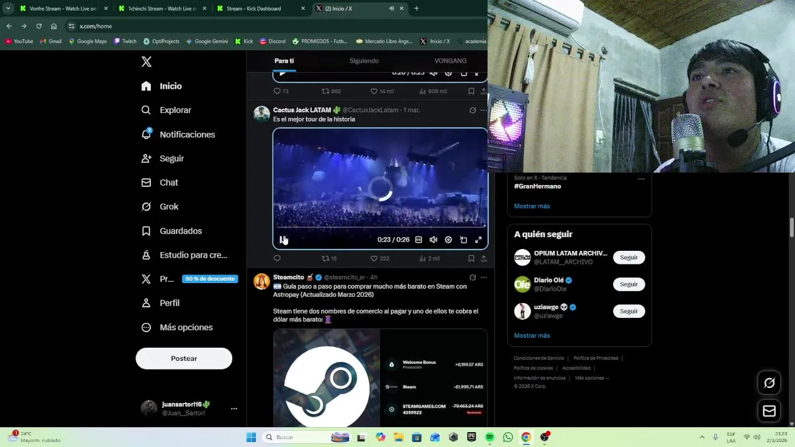Click Mostrar más under A quién seguir
Image resolution: width=795 pixels, height=447 pixels.
pyautogui.click(x=532, y=335)
